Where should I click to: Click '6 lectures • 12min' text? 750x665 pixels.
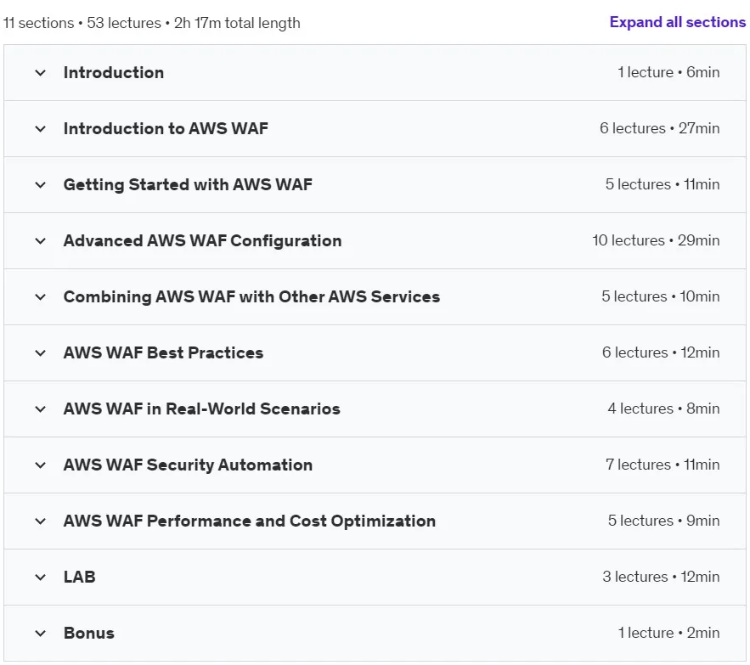coord(661,352)
